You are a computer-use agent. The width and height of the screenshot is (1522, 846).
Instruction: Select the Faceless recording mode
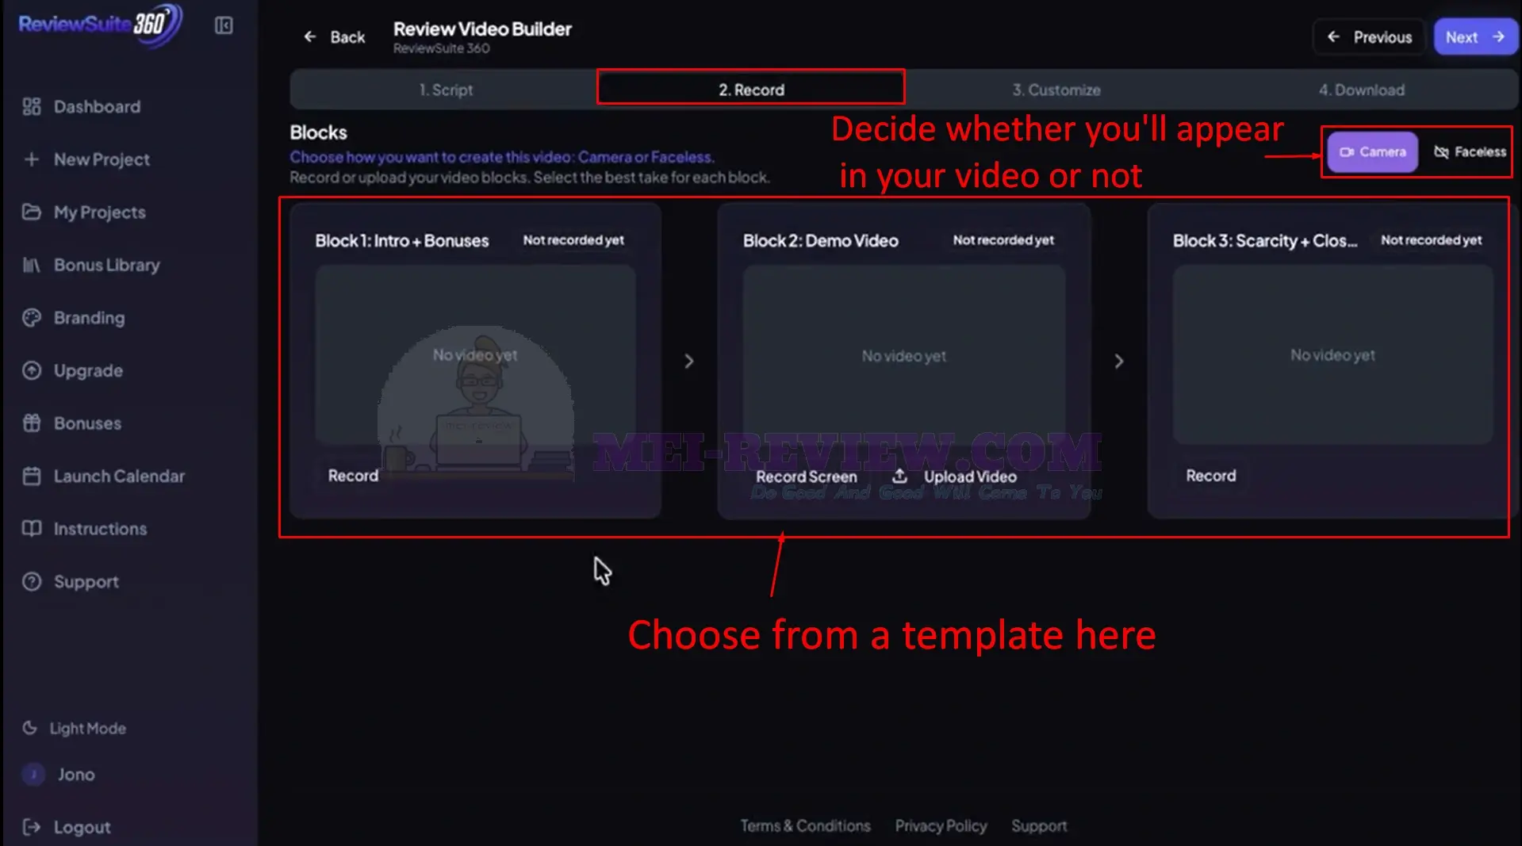1470,151
